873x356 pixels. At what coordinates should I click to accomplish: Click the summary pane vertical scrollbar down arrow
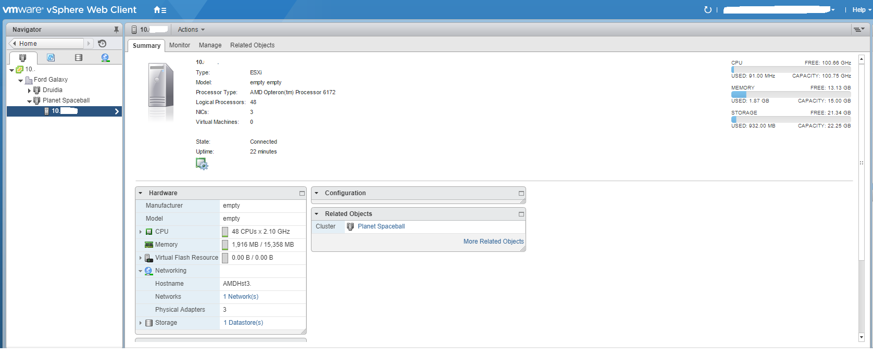click(861, 337)
